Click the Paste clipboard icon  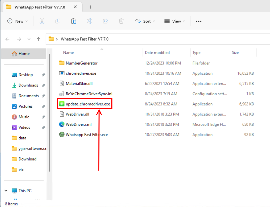click(74, 21)
